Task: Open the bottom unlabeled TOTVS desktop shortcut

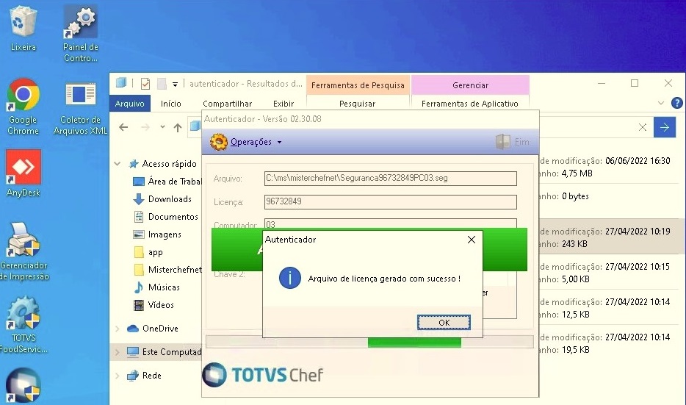Action: (x=24, y=385)
